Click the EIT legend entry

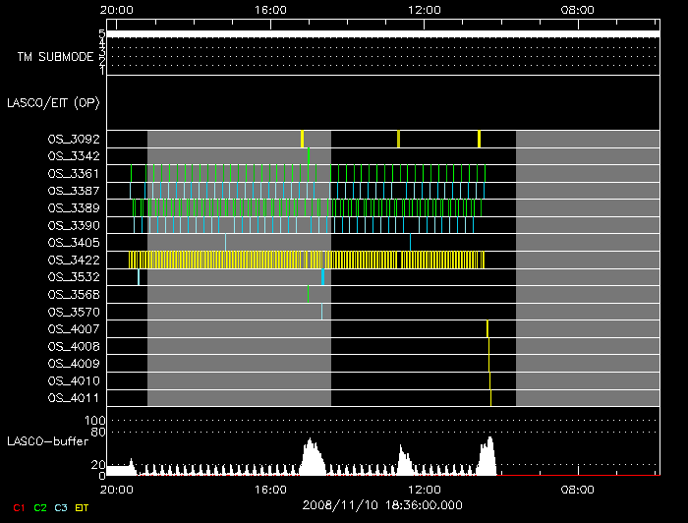[x=82, y=507]
